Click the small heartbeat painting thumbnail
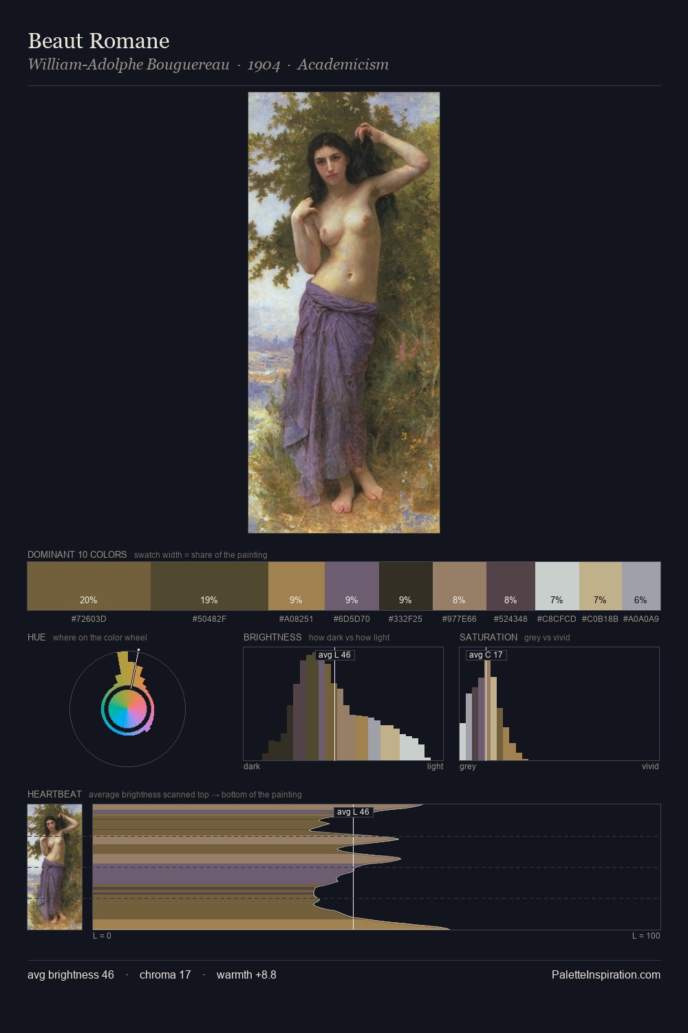The height and width of the screenshot is (1033, 688). (x=54, y=867)
